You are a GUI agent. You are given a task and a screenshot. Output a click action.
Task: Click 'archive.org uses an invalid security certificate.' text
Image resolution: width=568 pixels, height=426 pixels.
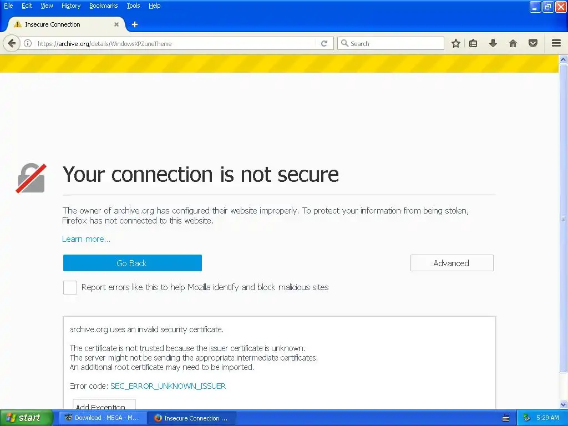(146, 329)
